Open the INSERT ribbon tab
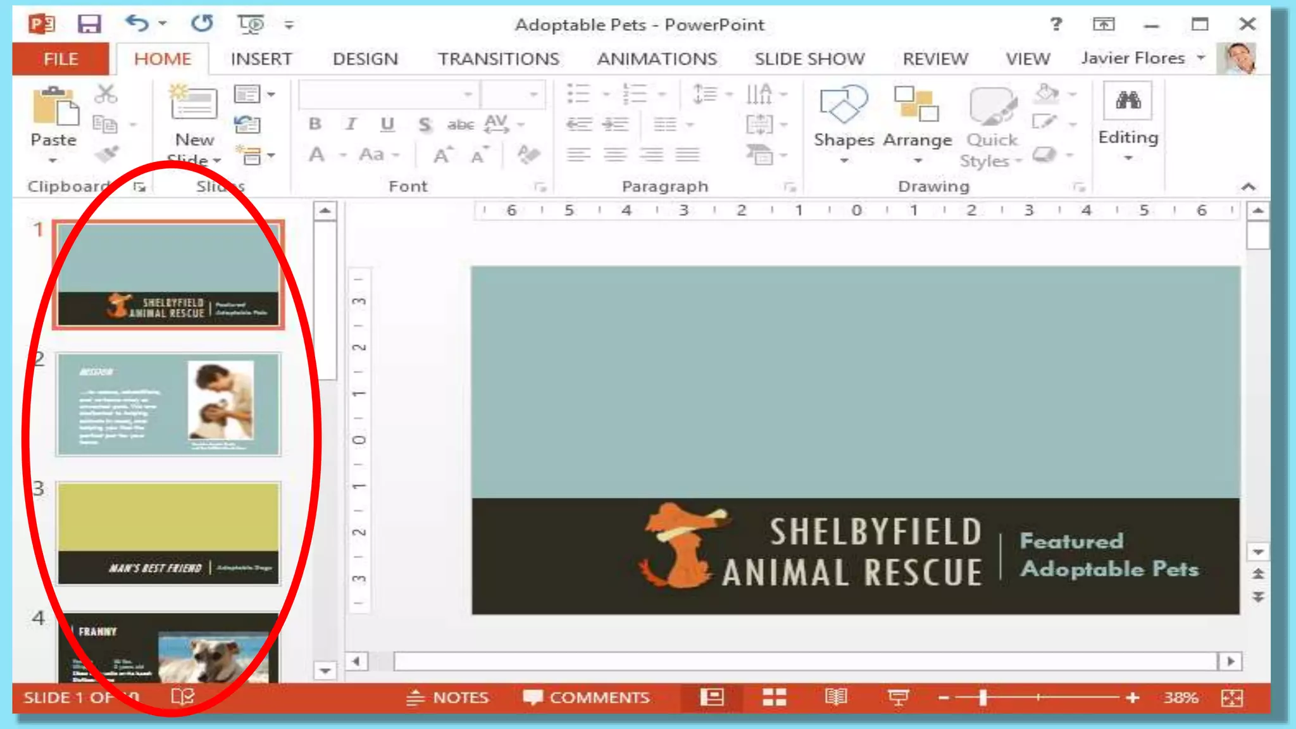The height and width of the screenshot is (729, 1296). pyautogui.click(x=261, y=59)
